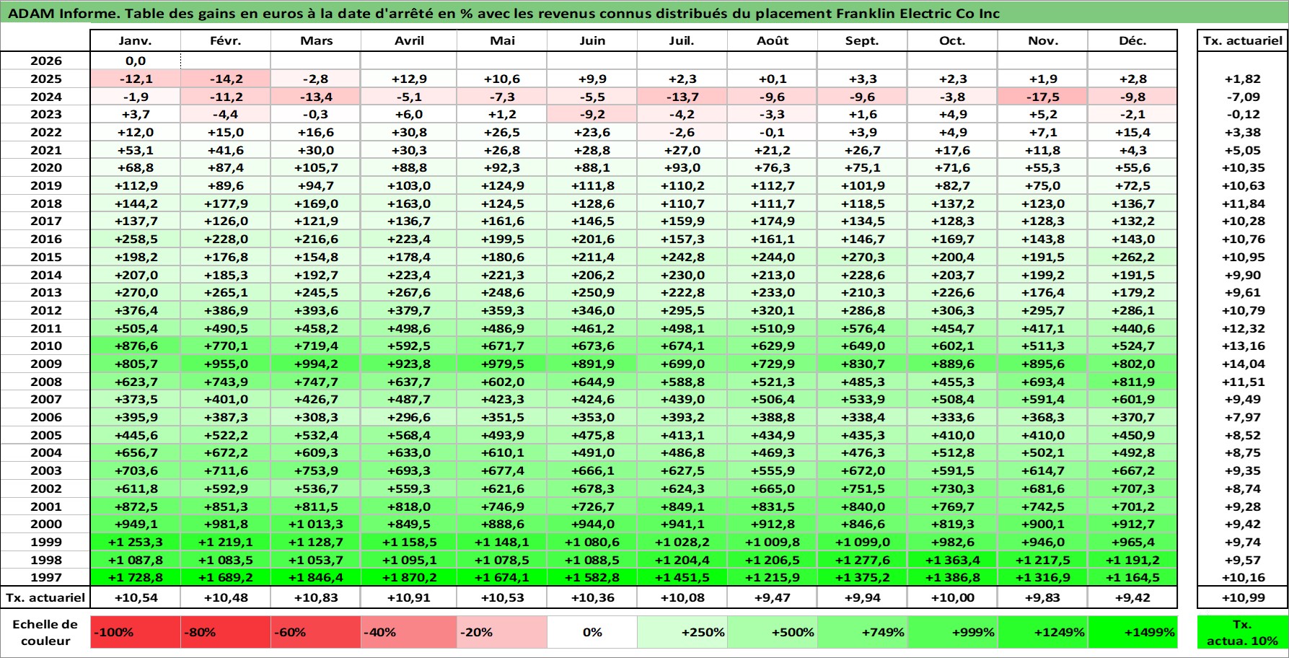Click the +1 013,3 cell in 2000
The width and height of the screenshot is (1289, 658).
316,524
